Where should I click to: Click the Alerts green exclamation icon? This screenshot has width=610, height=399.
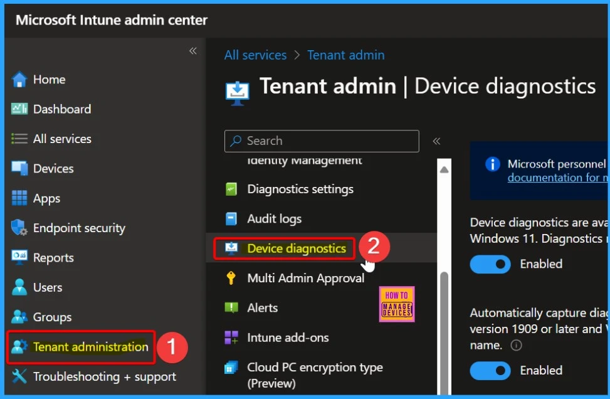click(231, 307)
